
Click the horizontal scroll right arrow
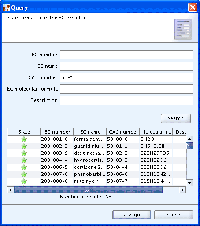[182, 190]
